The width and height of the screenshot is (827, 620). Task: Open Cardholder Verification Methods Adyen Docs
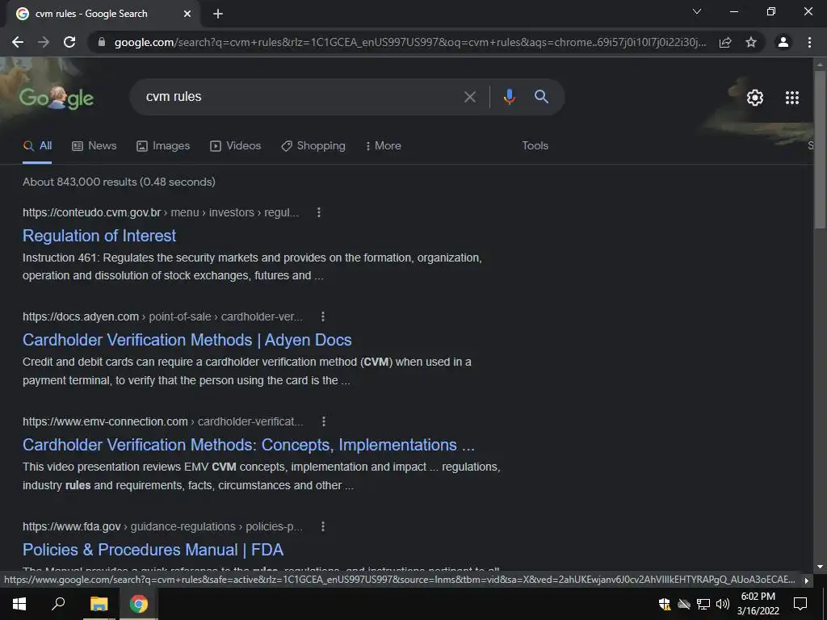click(187, 340)
